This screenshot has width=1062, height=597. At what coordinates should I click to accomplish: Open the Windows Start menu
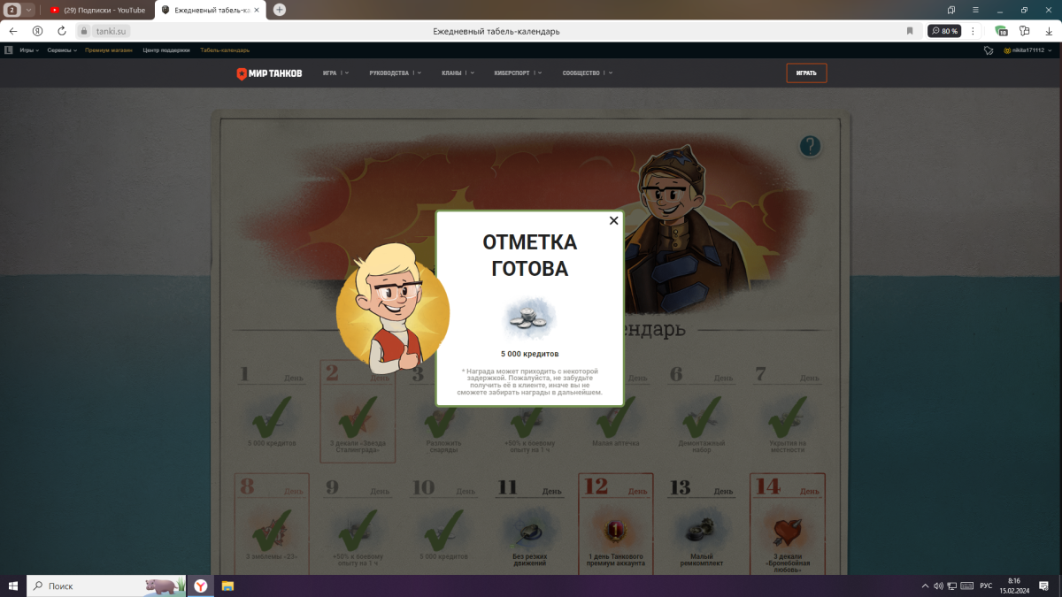[13, 586]
